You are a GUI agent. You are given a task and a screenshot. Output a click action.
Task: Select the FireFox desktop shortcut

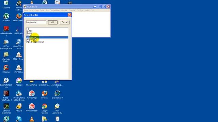45,95
